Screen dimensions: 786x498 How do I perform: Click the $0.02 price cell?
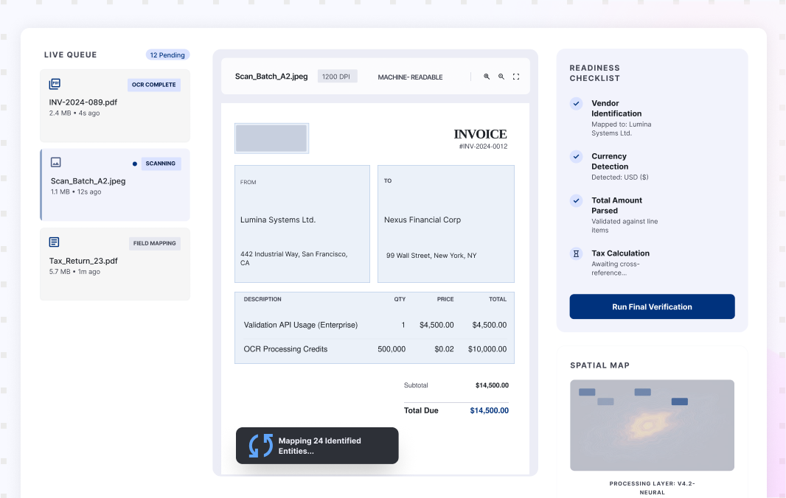pyautogui.click(x=444, y=349)
